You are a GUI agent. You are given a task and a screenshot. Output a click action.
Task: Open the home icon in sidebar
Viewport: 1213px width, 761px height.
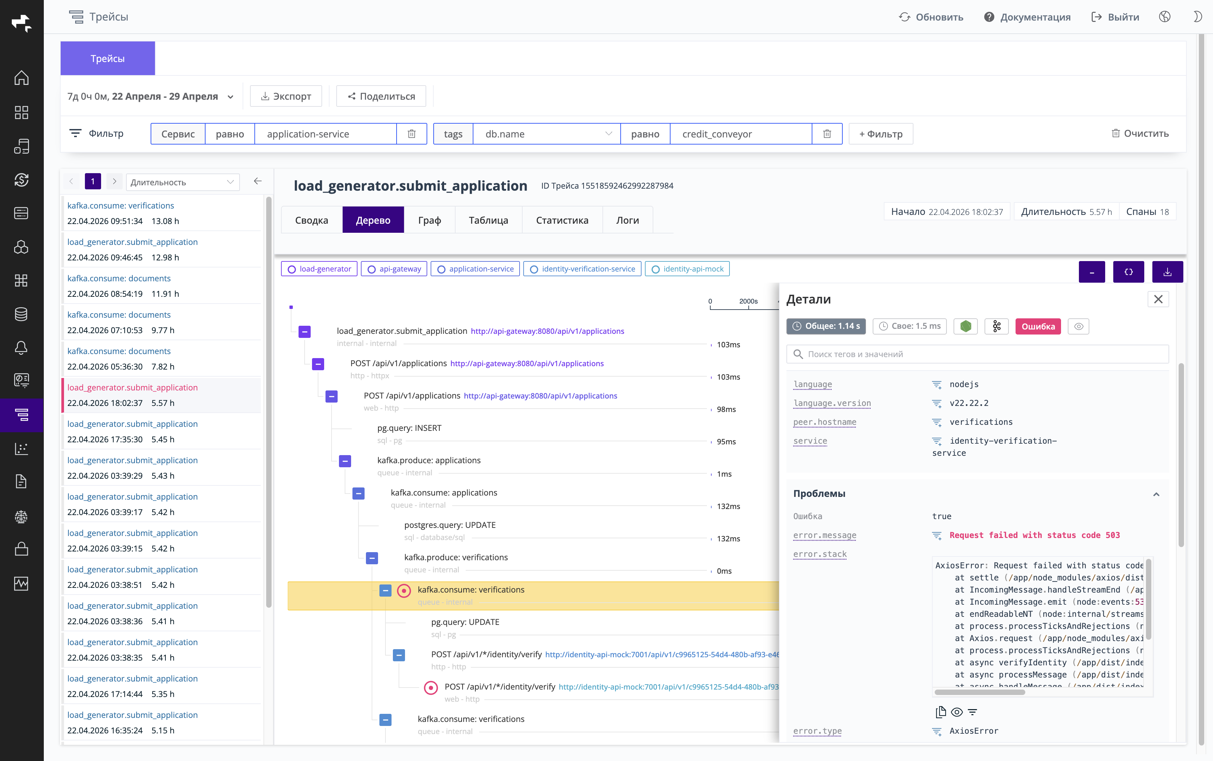tap(21, 77)
